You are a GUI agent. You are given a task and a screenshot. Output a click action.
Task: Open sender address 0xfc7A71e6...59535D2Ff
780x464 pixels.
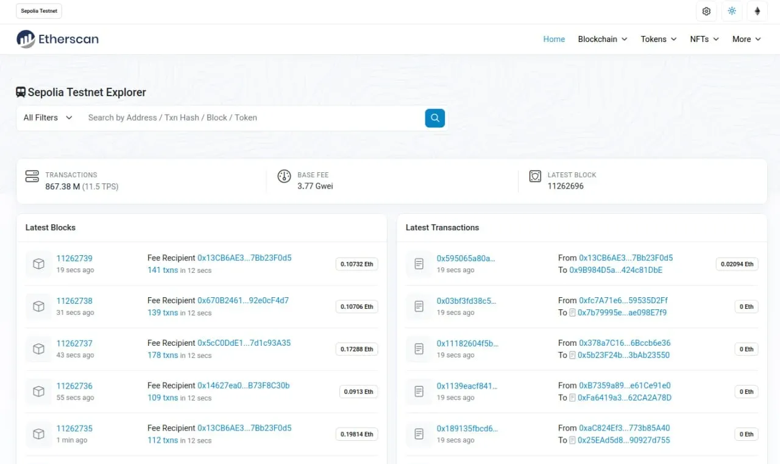[623, 300]
